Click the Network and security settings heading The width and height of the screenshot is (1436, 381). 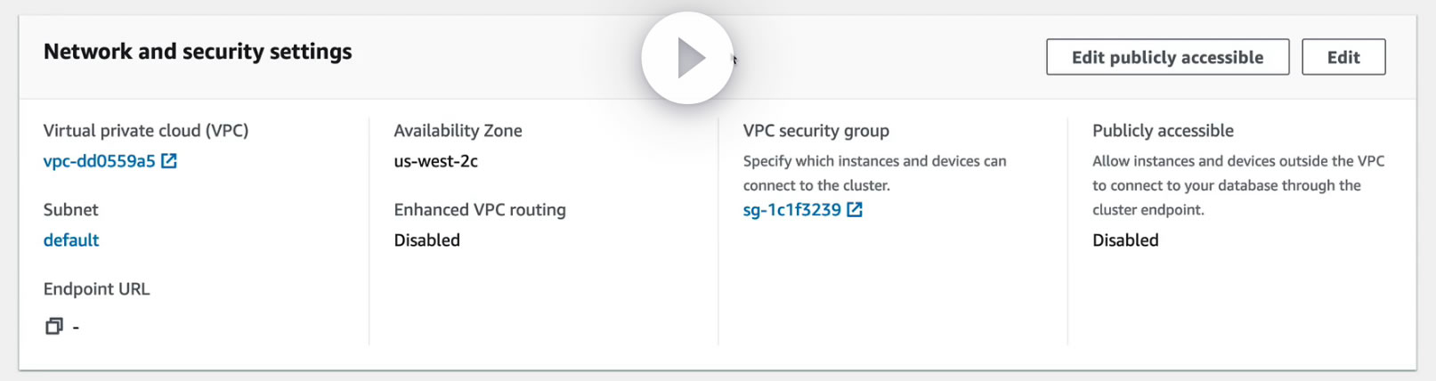[x=198, y=52]
